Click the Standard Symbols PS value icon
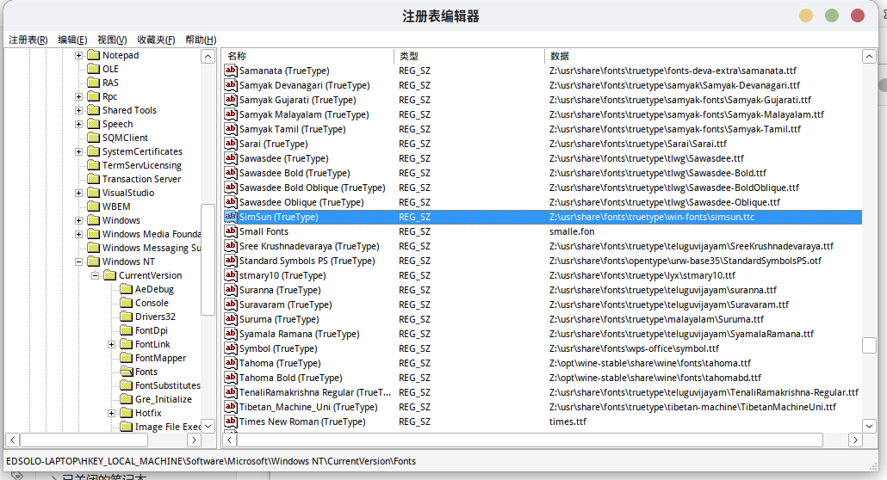 click(230, 261)
